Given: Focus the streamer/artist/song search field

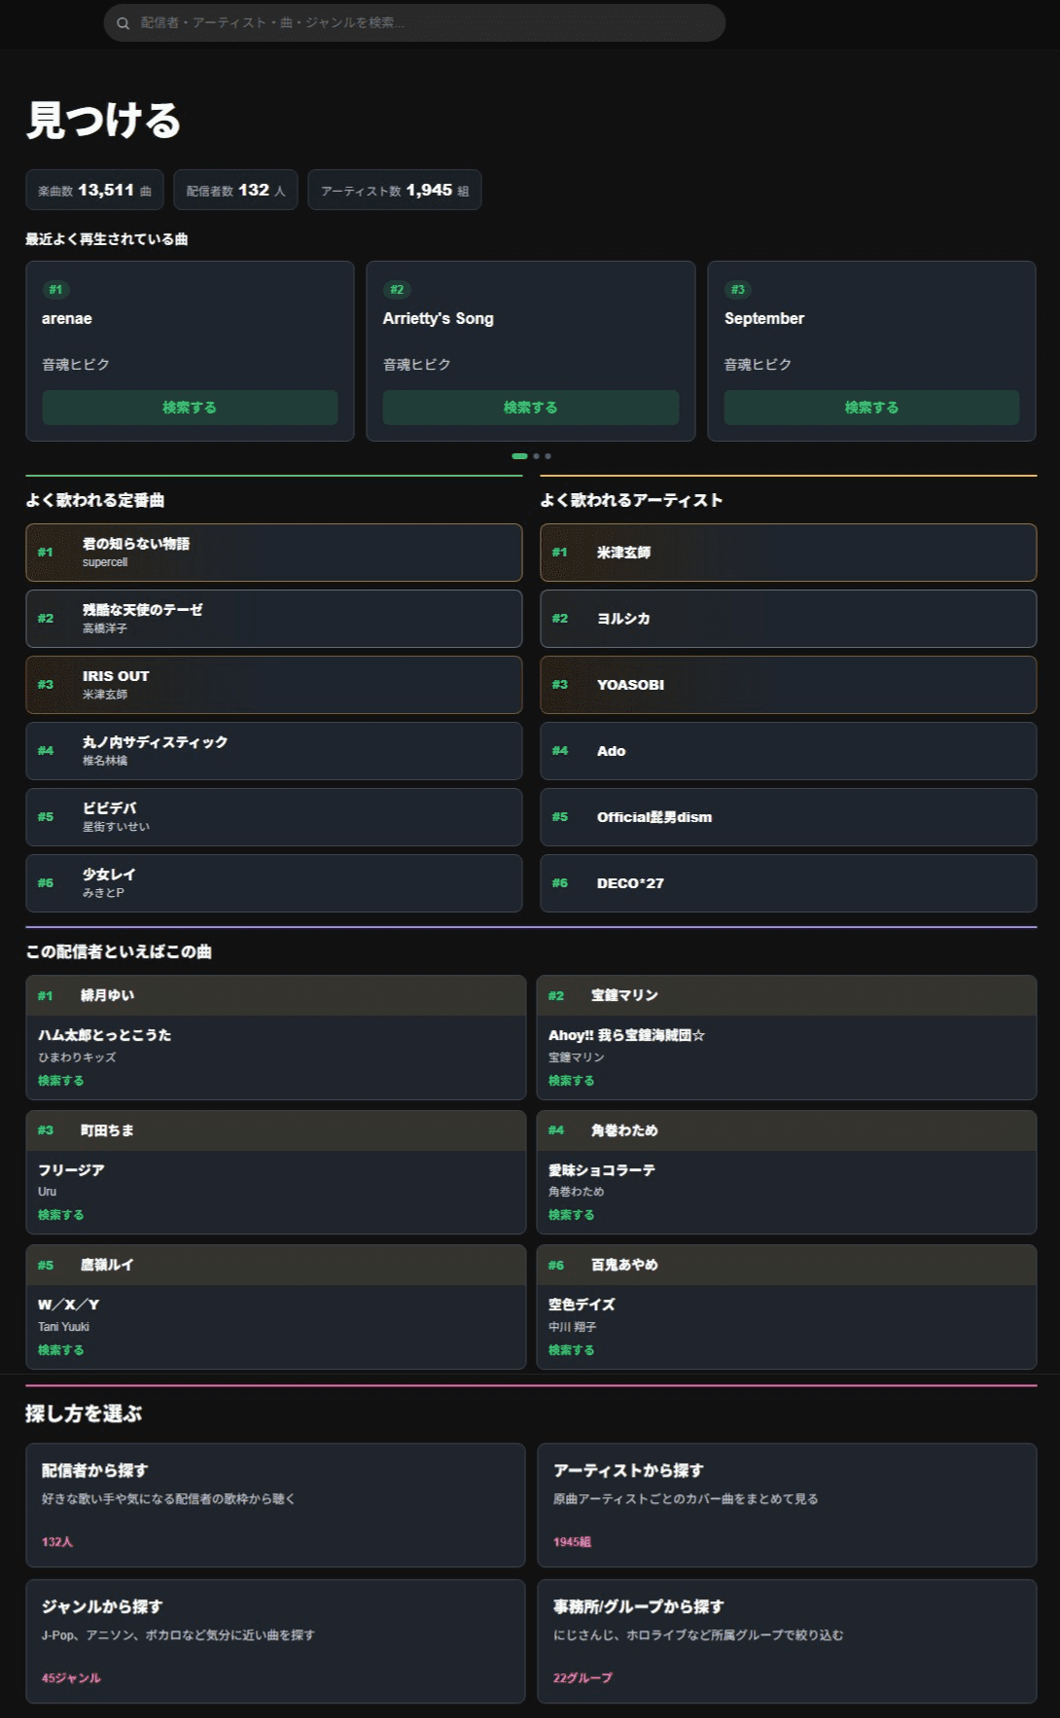Looking at the screenshot, I should (x=414, y=22).
